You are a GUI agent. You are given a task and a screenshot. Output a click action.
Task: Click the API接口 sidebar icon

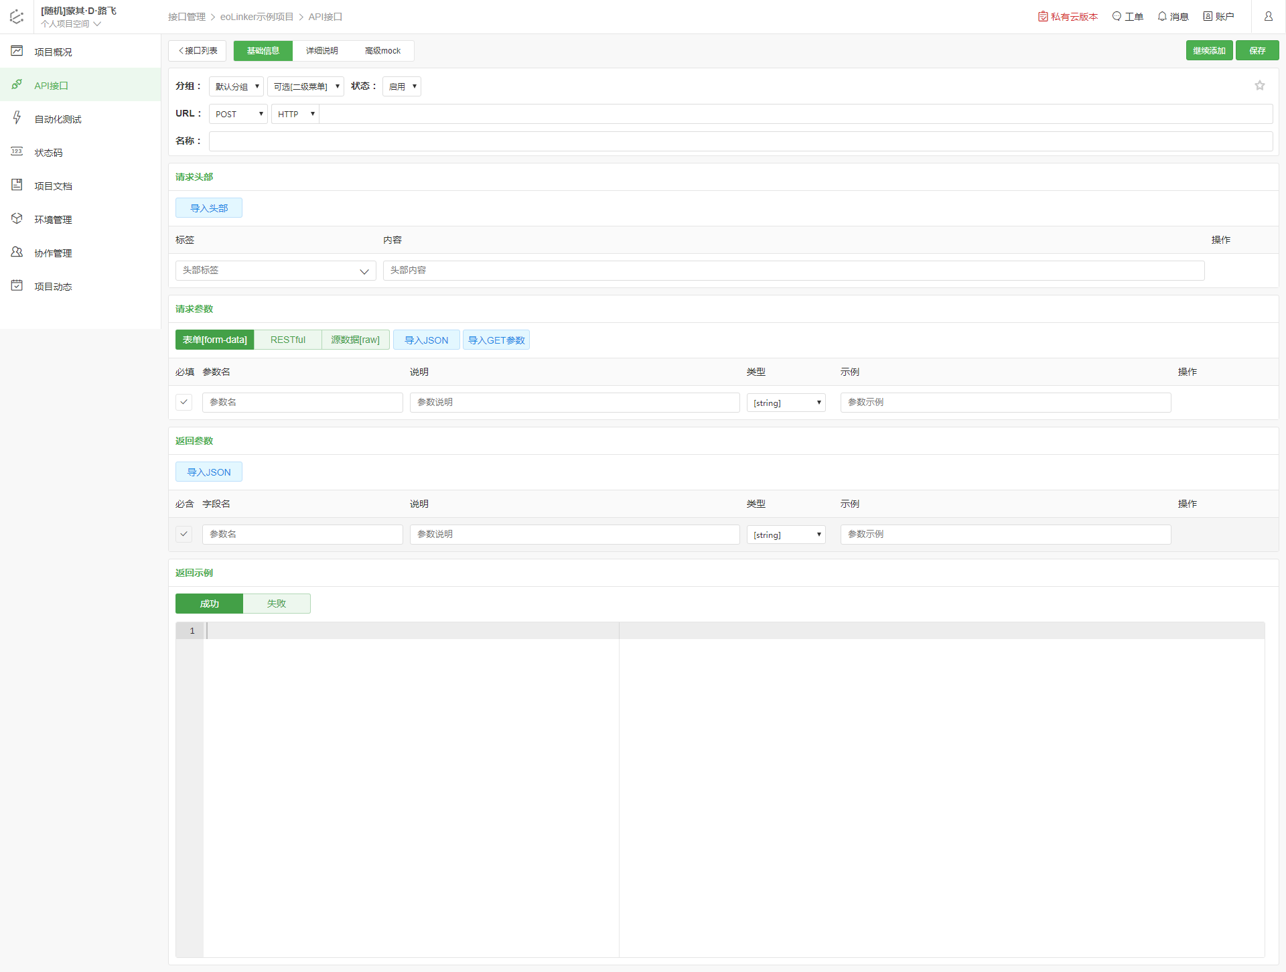pyautogui.click(x=17, y=85)
